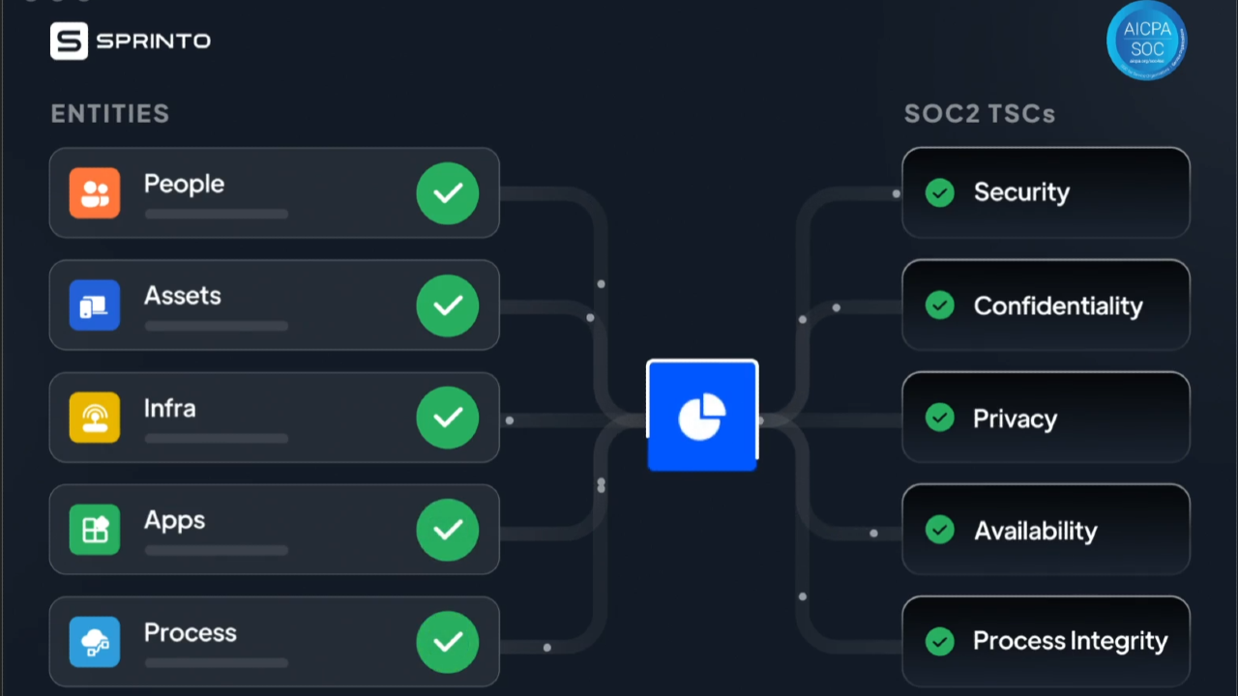Select the yellow Infra antenna icon
The height and width of the screenshot is (696, 1238).
click(x=95, y=417)
